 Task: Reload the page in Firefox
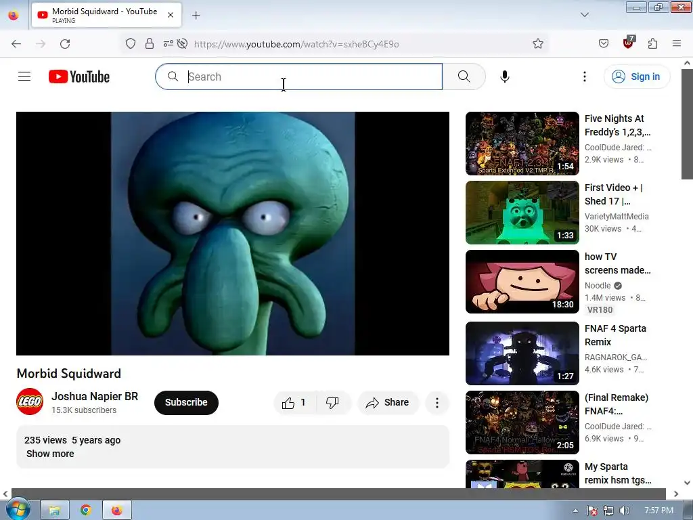65,43
